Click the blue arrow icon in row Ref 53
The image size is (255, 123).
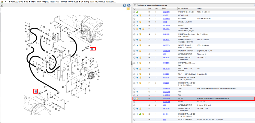137,92
